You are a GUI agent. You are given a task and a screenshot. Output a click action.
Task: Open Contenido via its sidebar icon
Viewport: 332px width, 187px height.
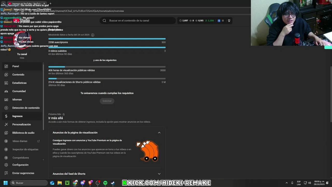click(x=6, y=75)
